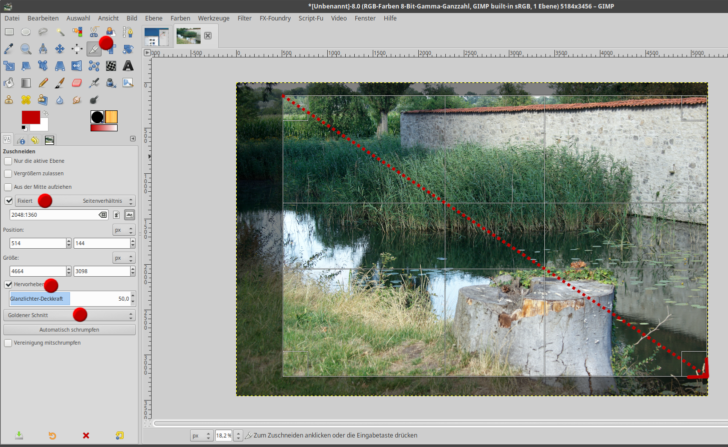Viewport: 728px width, 447px height.
Task: Select the Bucket Fill tool
Action: click(9, 83)
